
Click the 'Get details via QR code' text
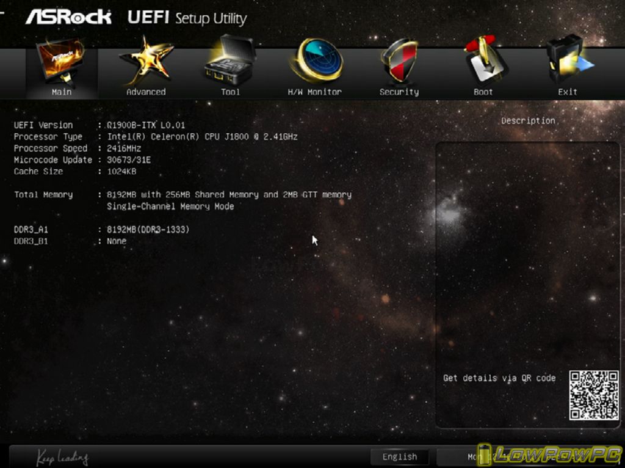tap(499, 378)
